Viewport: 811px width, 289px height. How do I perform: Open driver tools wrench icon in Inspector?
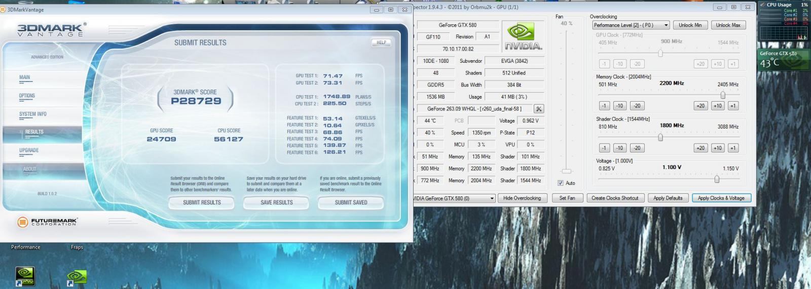point(539,109)
